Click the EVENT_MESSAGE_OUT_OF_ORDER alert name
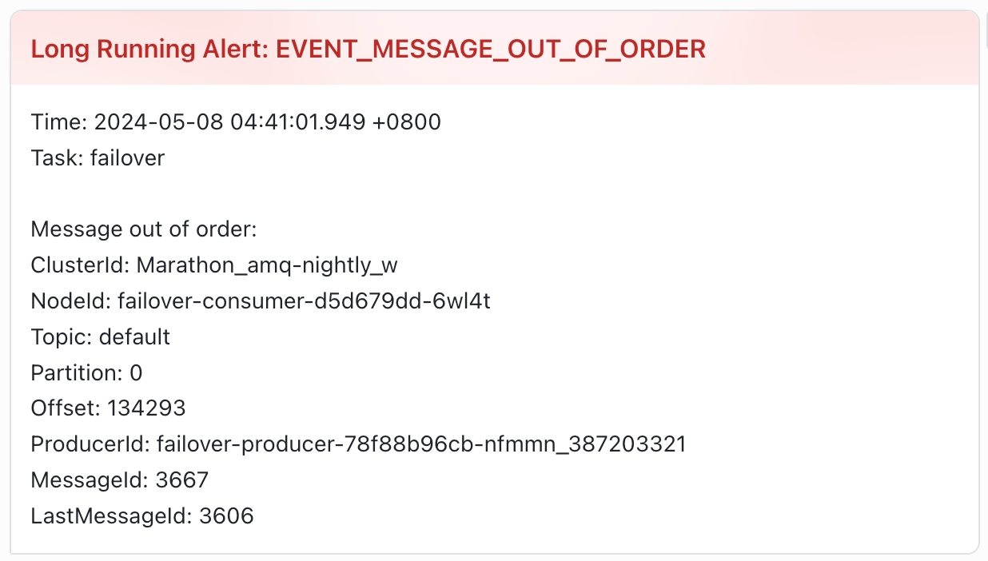Image resolution: width=988 pixels, height=561 pixels. 490,50
